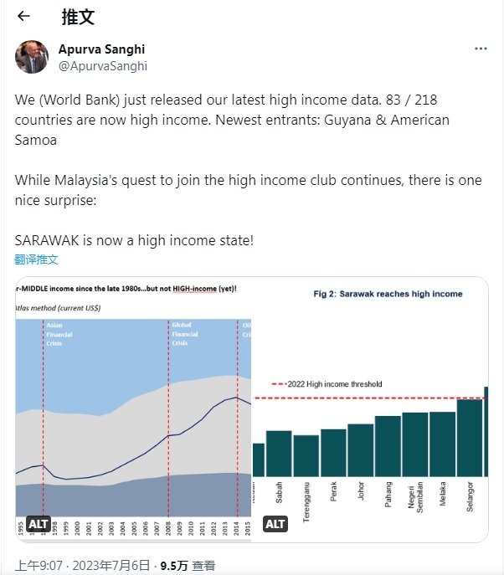Image resolution: width=504 pixels, height=575 pixels.
Task: Open Apurva Sanghi display name link
Action: click(101, 49)
